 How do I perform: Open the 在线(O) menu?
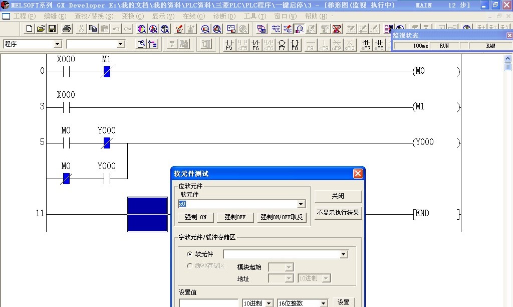[194, 16]
